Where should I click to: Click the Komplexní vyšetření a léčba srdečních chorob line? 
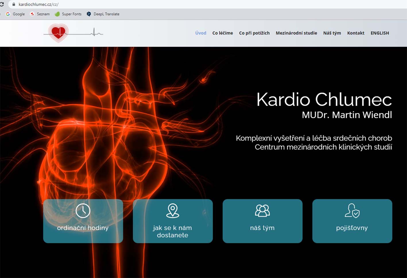314,138
